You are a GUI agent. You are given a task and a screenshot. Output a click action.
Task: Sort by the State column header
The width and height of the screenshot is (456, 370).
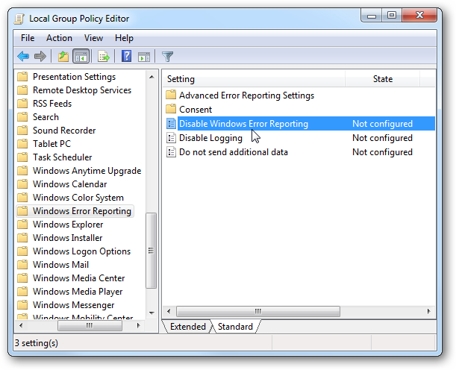point(382,79)
